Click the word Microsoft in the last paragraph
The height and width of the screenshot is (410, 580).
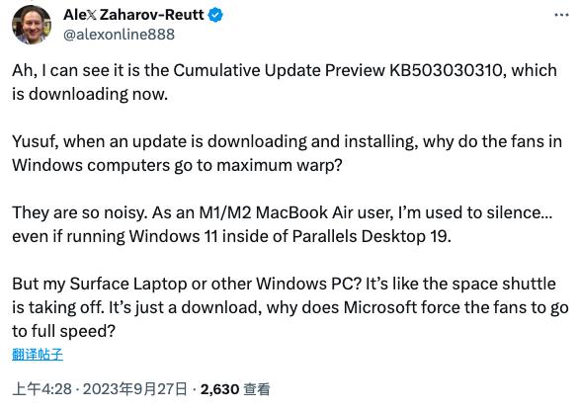380,307
